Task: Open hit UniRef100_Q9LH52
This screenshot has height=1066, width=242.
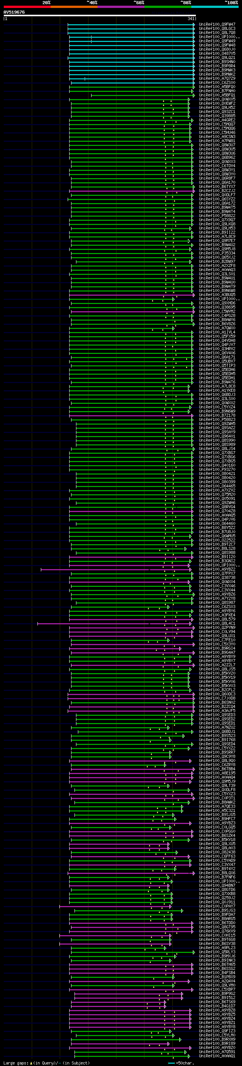Action: click(x=217, y=108)
